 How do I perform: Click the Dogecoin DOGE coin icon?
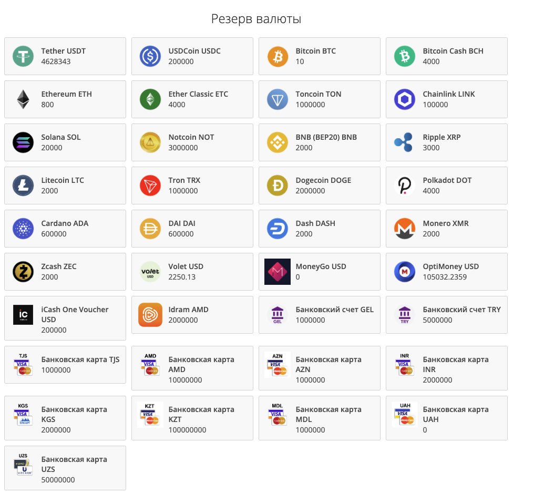click(278, 186)
